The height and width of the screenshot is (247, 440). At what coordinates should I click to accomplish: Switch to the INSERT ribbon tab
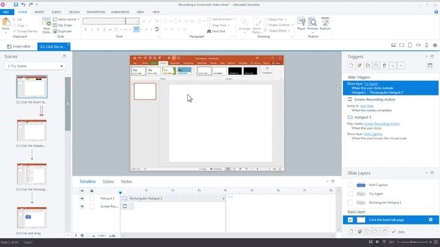39,12
